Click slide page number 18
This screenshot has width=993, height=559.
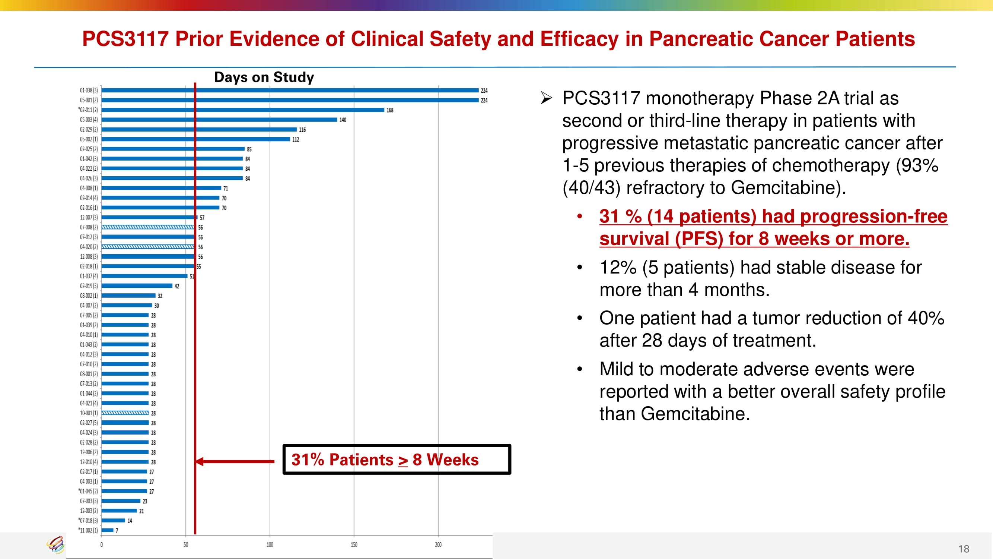963,549
